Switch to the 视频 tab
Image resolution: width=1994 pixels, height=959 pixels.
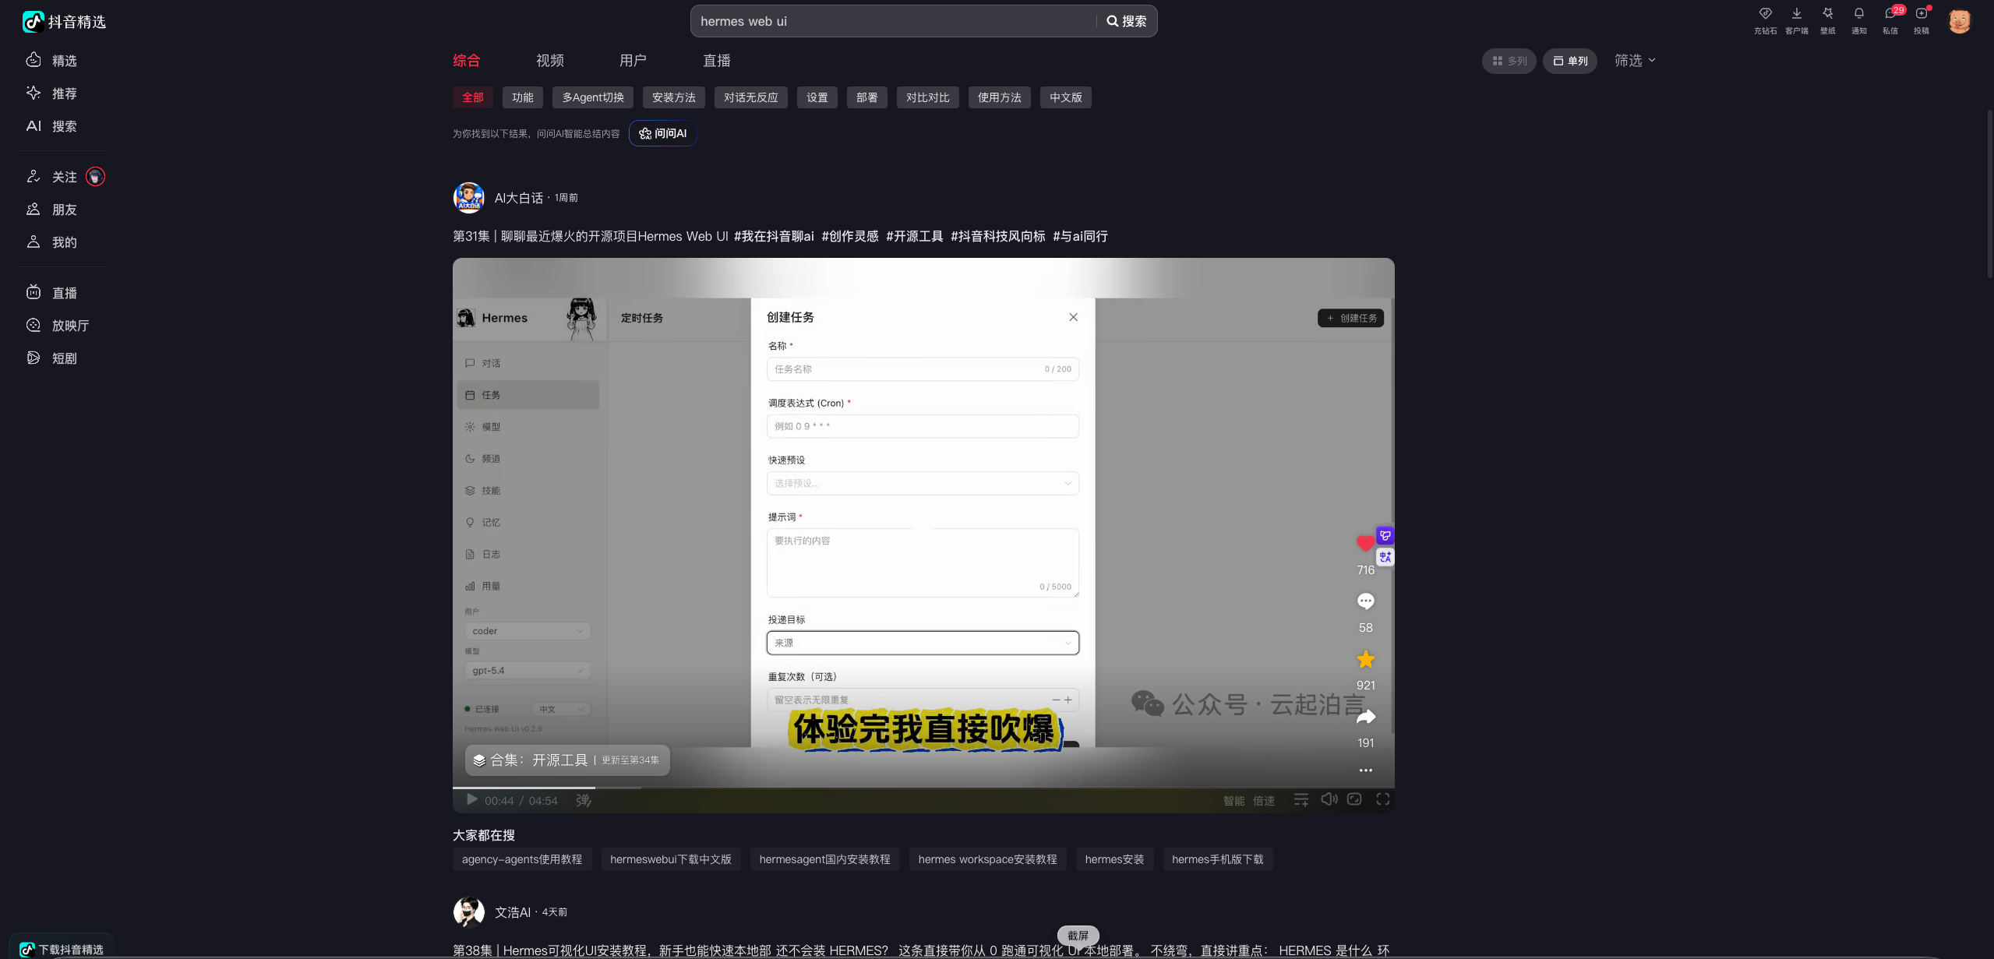coord(549,61)
